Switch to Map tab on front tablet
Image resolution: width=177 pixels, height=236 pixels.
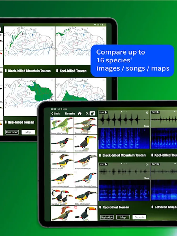pos(123,217)
